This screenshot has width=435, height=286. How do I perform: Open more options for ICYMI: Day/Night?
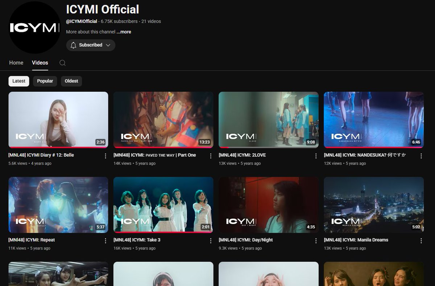(316, 241)
